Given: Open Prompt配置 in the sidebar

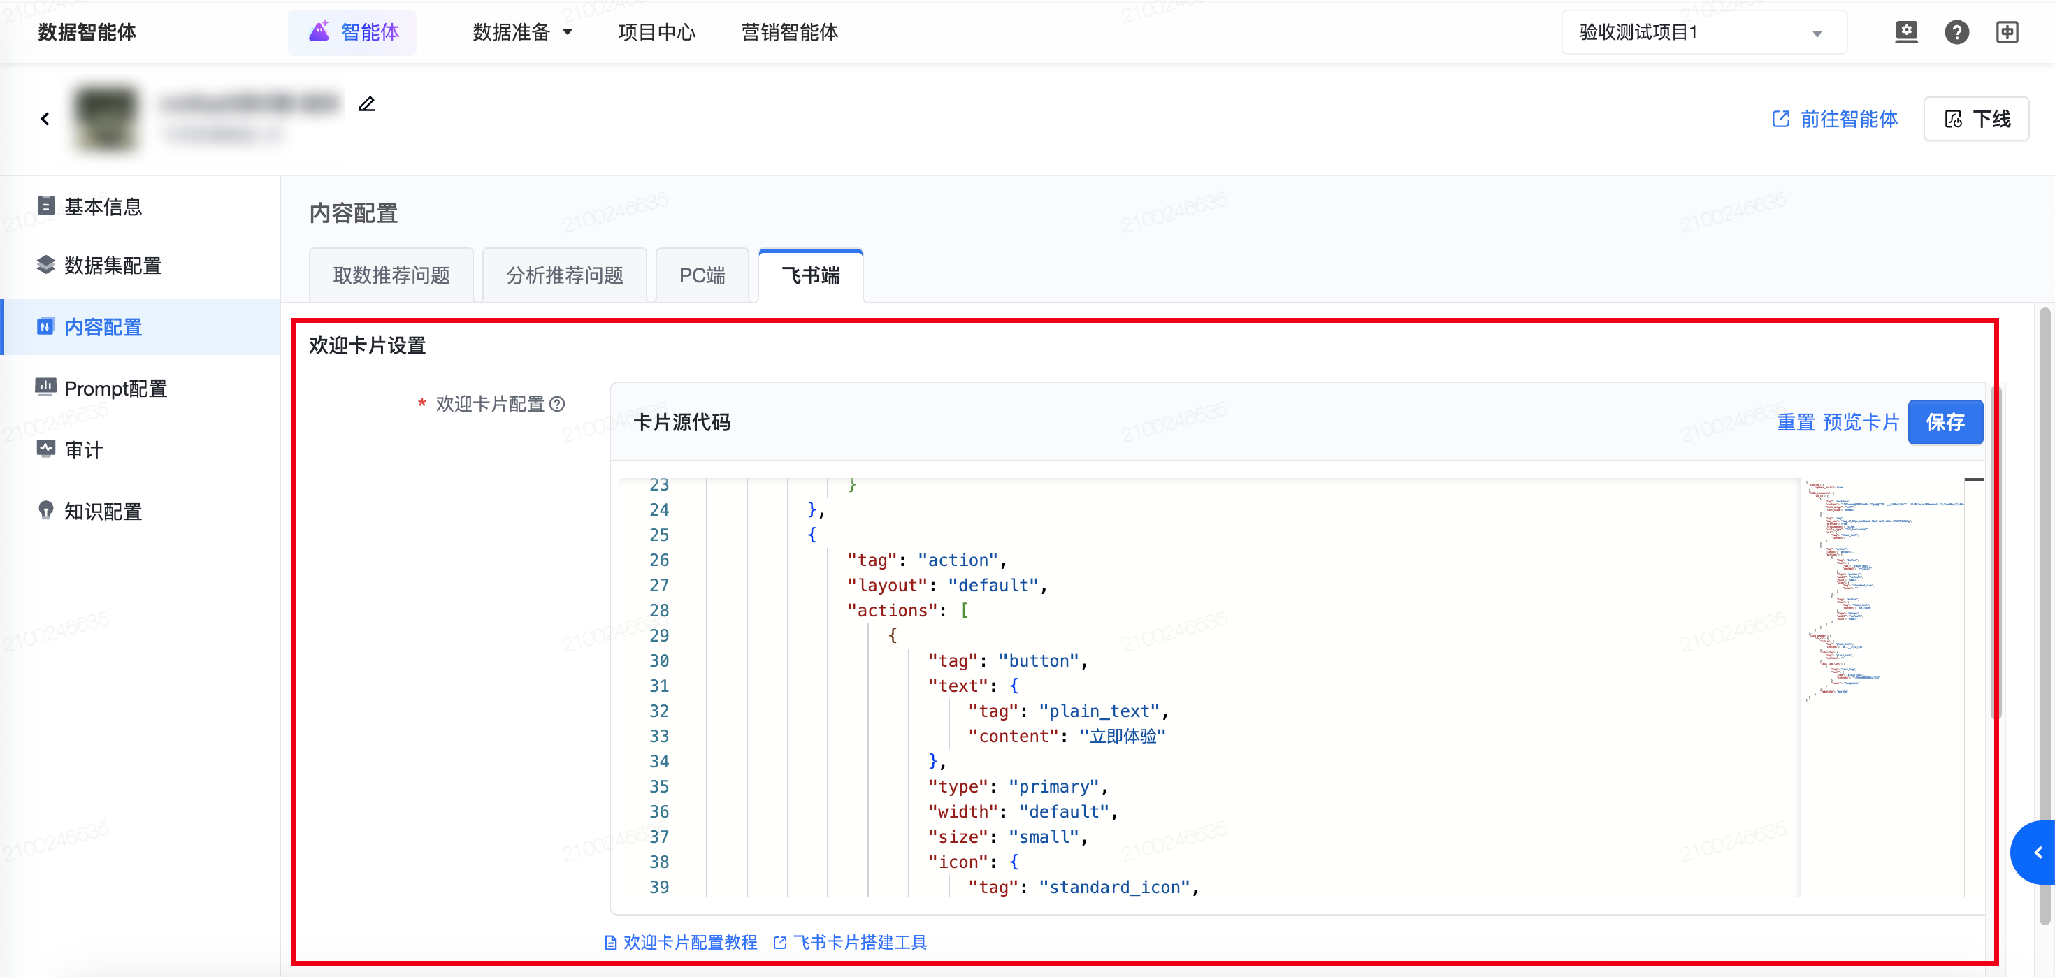Looking at the screenshot, I should click(x=115, y=389).
